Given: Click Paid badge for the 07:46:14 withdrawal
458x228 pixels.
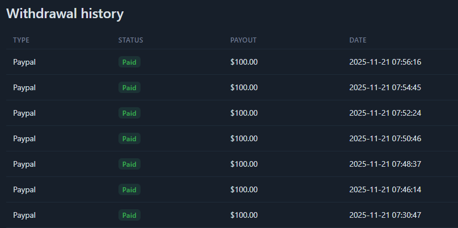Looking at the screenshot, I should click(129, 189).
